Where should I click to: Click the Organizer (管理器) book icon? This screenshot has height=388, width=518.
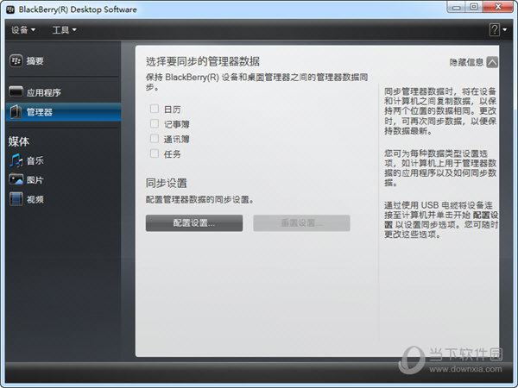[x=16, y=112]
